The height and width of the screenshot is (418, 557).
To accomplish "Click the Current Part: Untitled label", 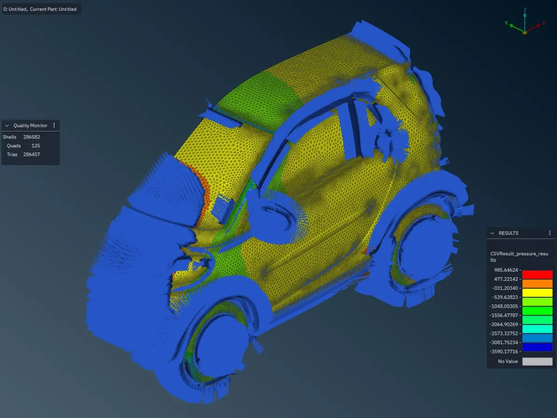I will tap(53, 9).
